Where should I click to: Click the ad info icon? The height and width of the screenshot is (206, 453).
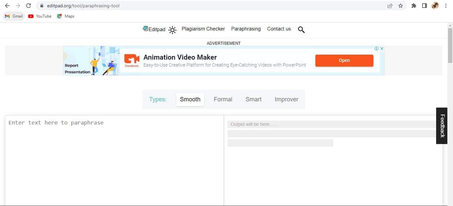click(x=376, y=48)
